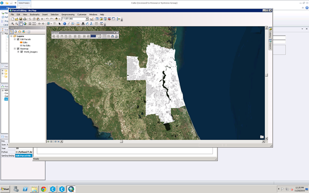Open the Selection menu

tap(54, 14)
